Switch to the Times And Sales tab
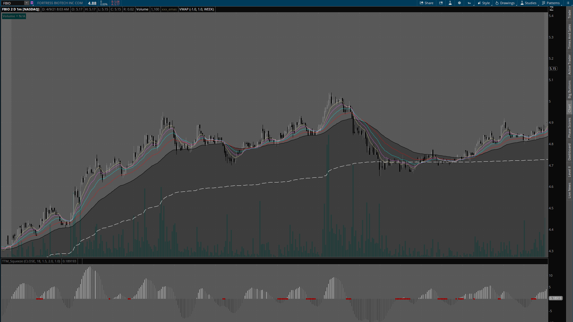573x322 pixels. pyautogui.click(x=569, y=37)
